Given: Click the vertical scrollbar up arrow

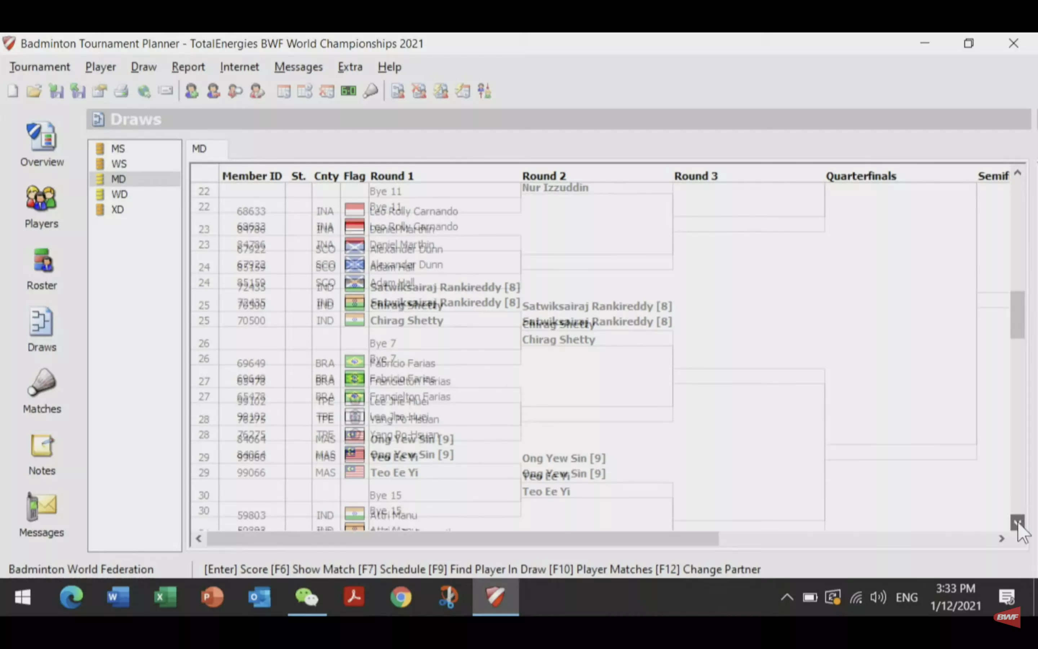Looking at the screenshot, I should pos(1017,173).
